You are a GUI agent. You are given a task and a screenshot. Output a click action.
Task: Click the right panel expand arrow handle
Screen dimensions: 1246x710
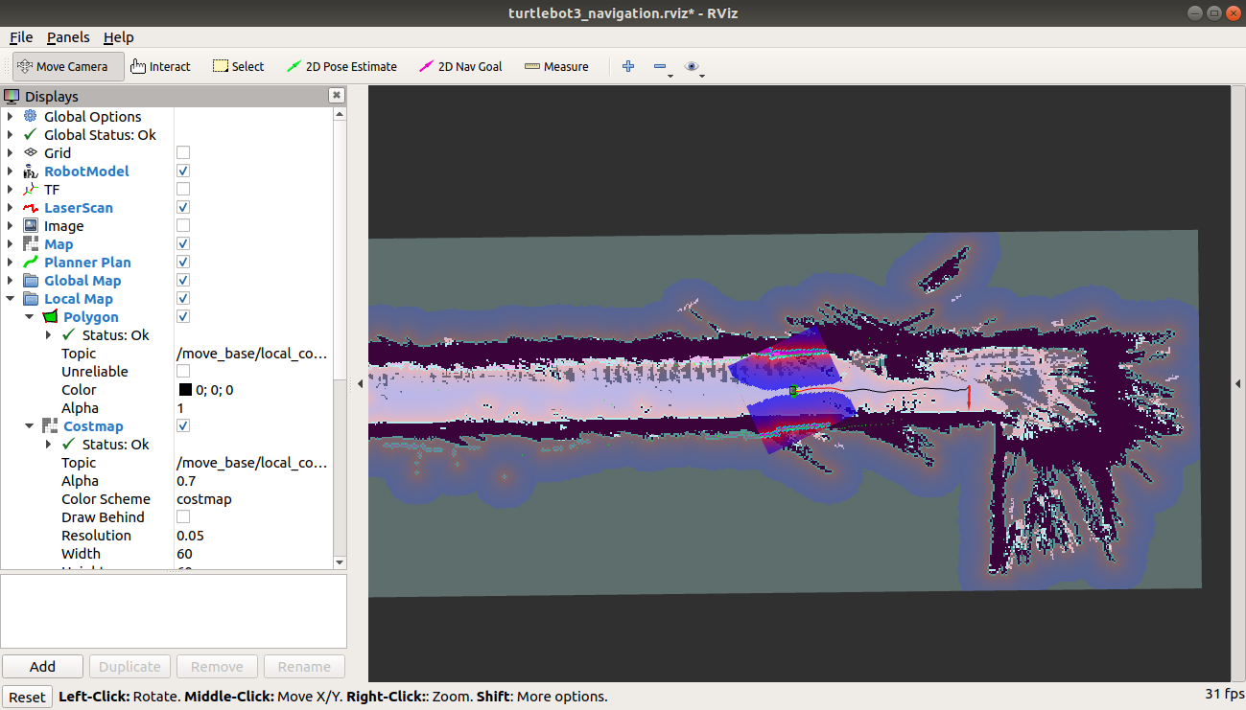point(1238,383)
